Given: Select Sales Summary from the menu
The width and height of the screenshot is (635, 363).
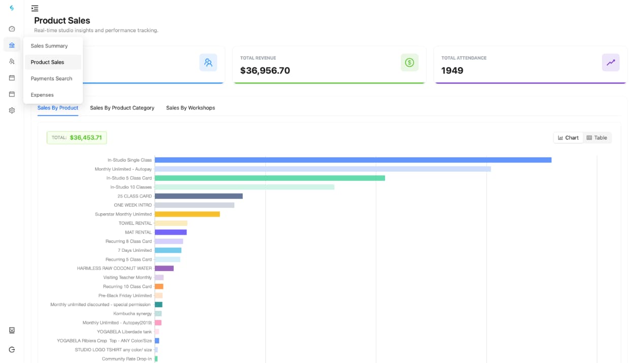Looking at the screenshot, I should [x=49, y=46].
